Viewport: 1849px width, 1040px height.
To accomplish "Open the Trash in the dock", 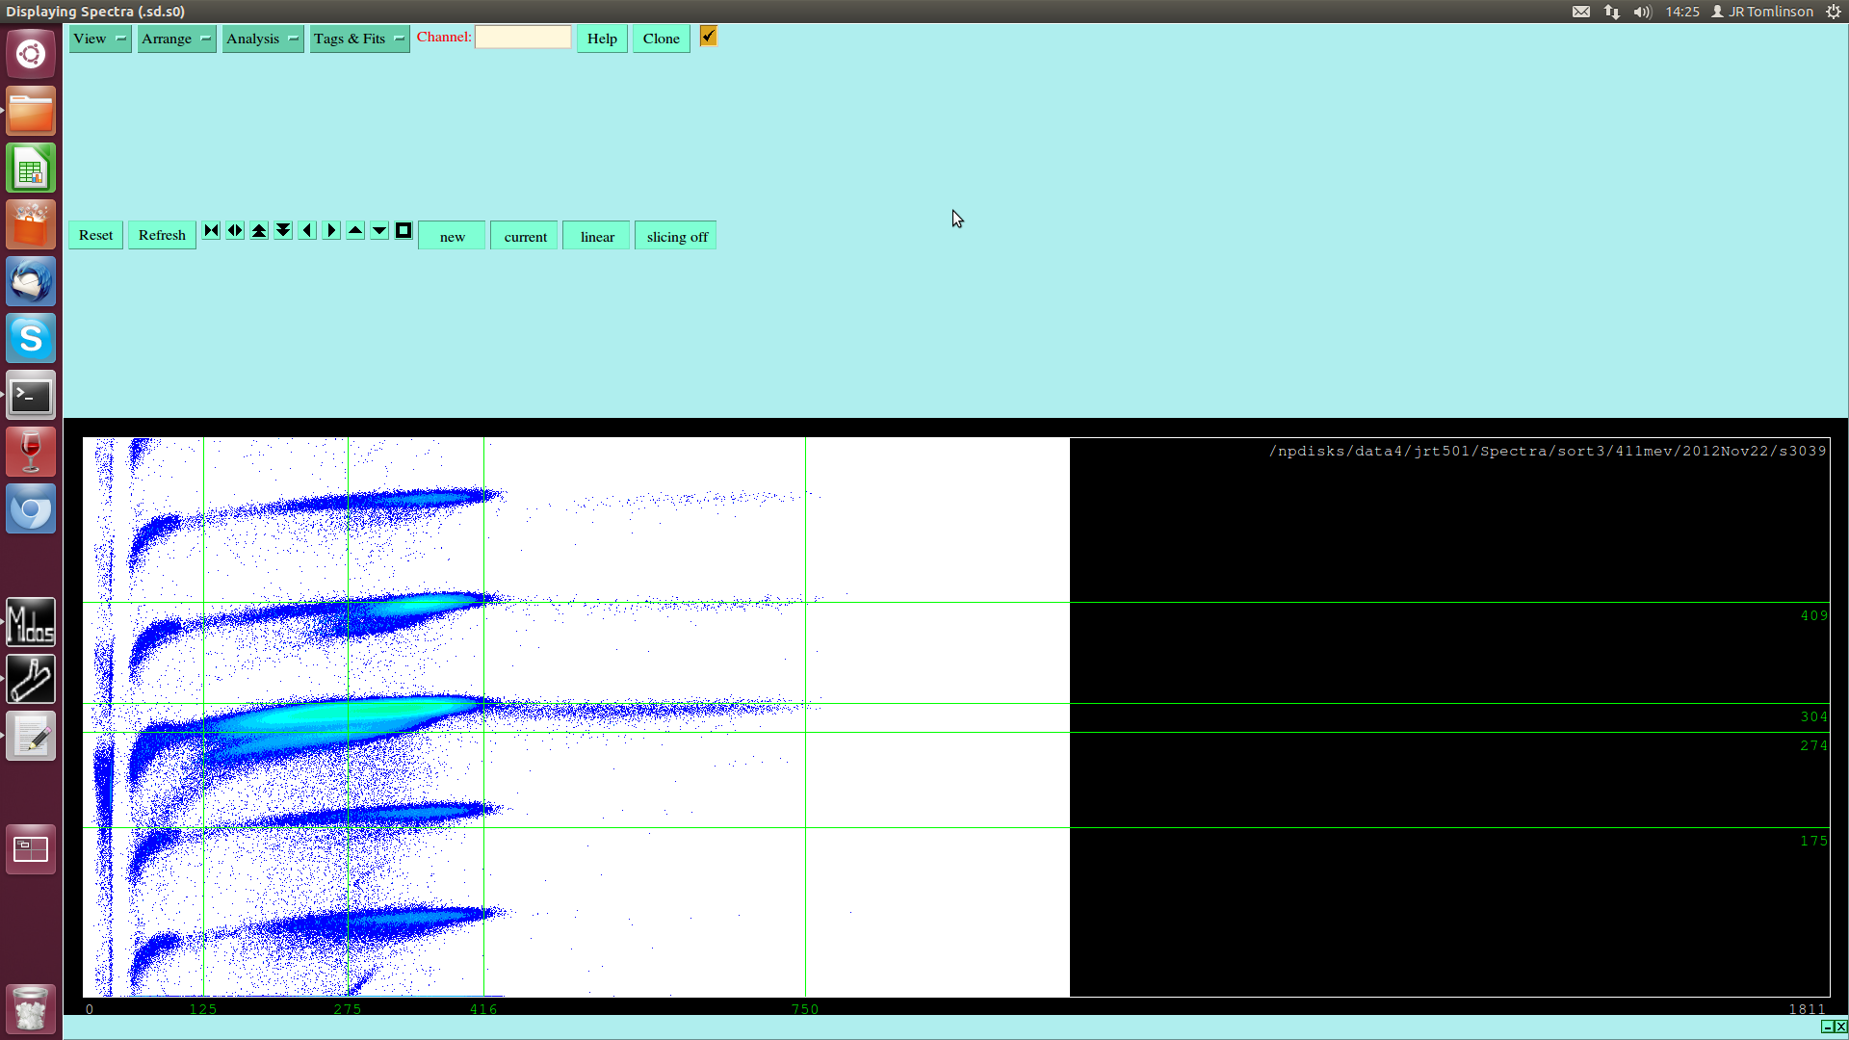I will [x=31, y=1008].
